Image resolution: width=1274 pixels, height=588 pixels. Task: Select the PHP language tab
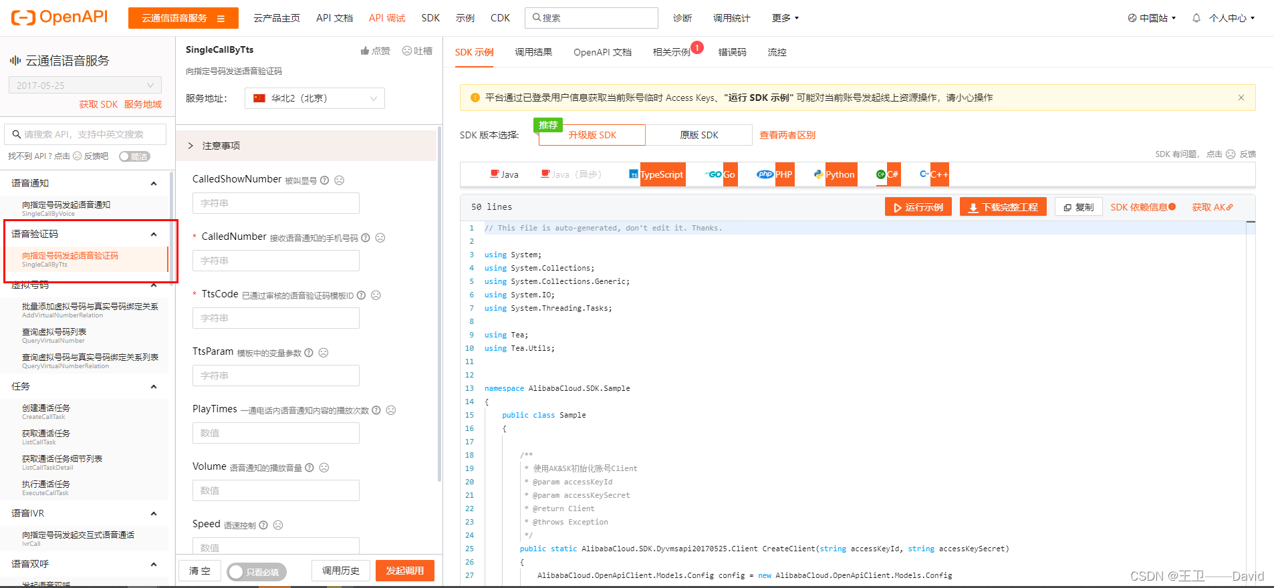[775, 174]
